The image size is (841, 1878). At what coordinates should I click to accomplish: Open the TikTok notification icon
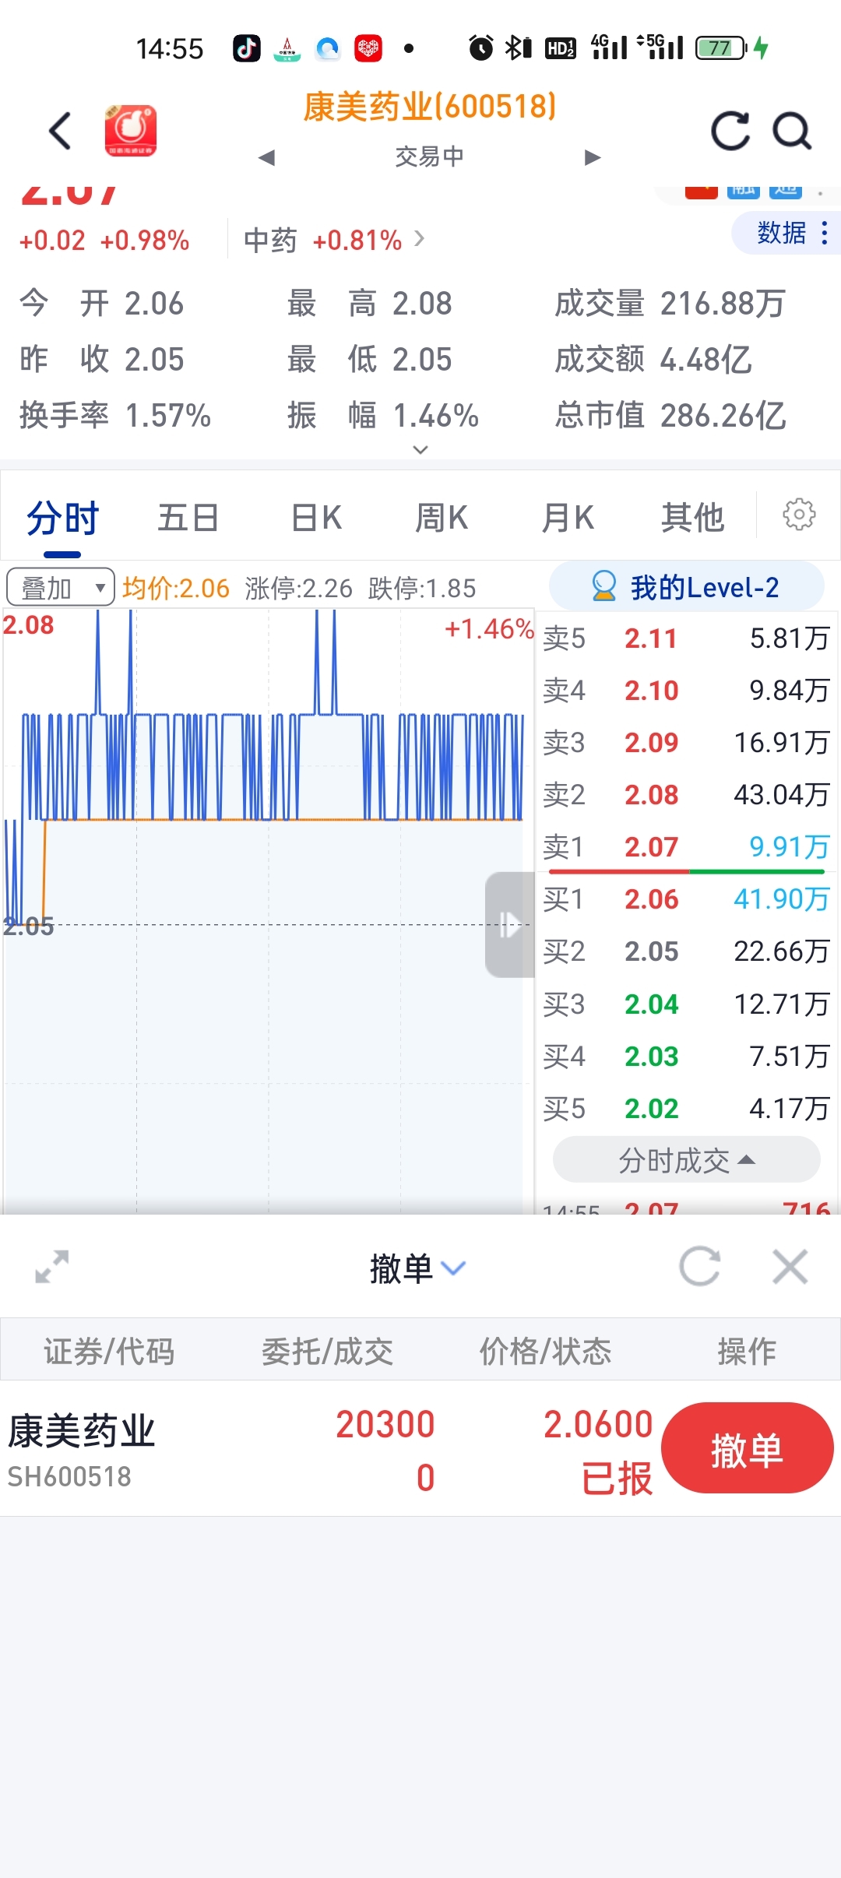pyautogui.click(x=247, y=48)
